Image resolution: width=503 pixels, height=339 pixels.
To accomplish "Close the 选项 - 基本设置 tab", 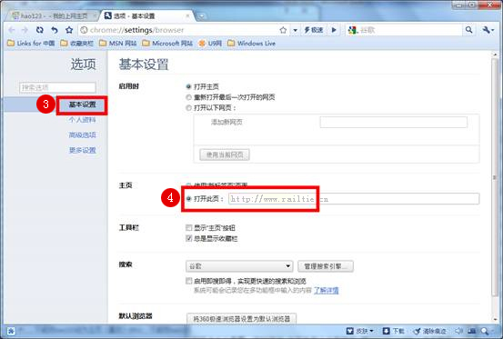I will pyautogui.click(x=187, y=15).
